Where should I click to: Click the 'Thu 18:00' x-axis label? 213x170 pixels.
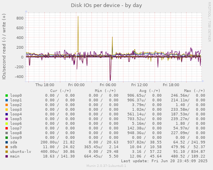[45, 85]
